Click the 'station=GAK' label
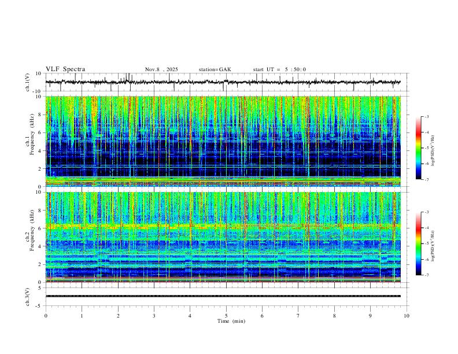Screen dimensions: 458x354 pos(215,69)
